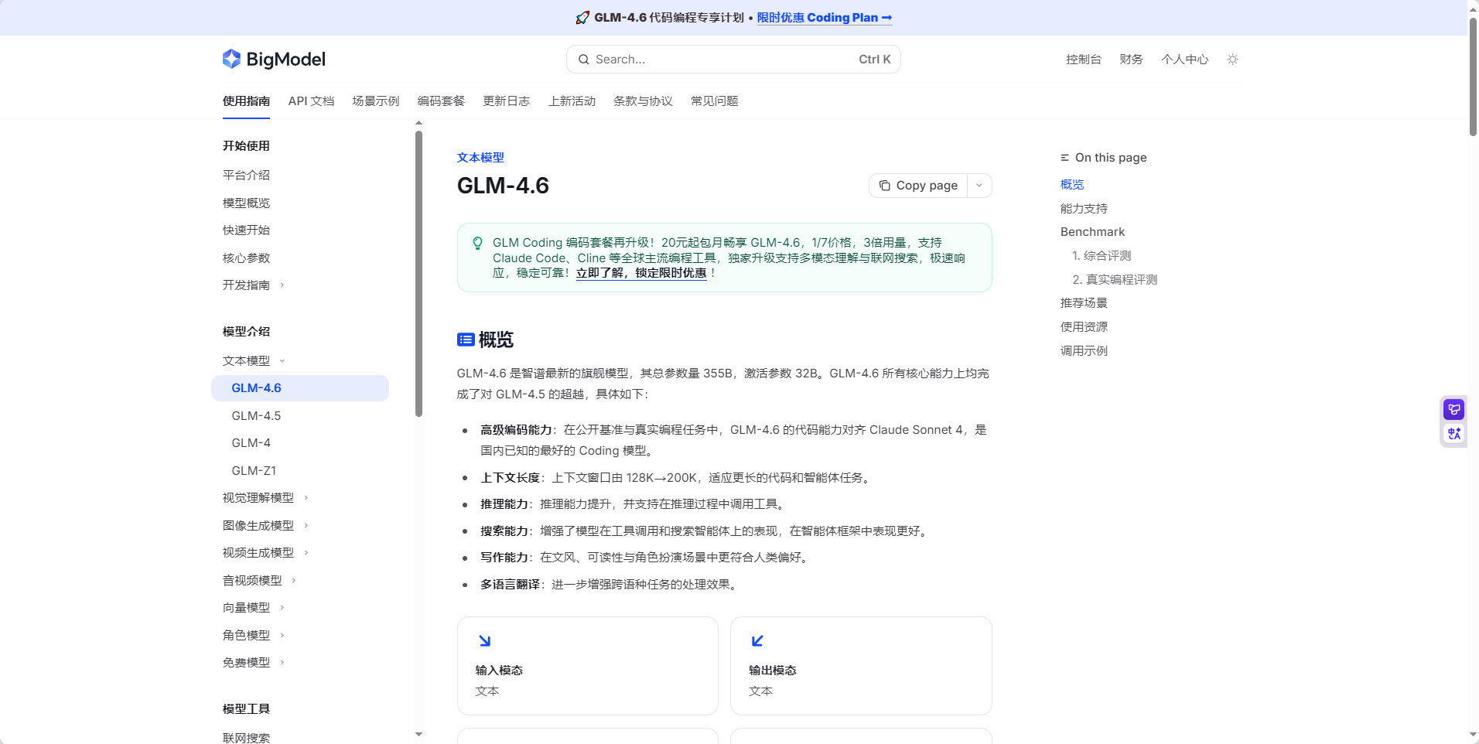Viewport: 1479px width, 744px height.
Task: Open the Copy page dropdown chevron
Action: pyautogui.click(x=979, y=186)
